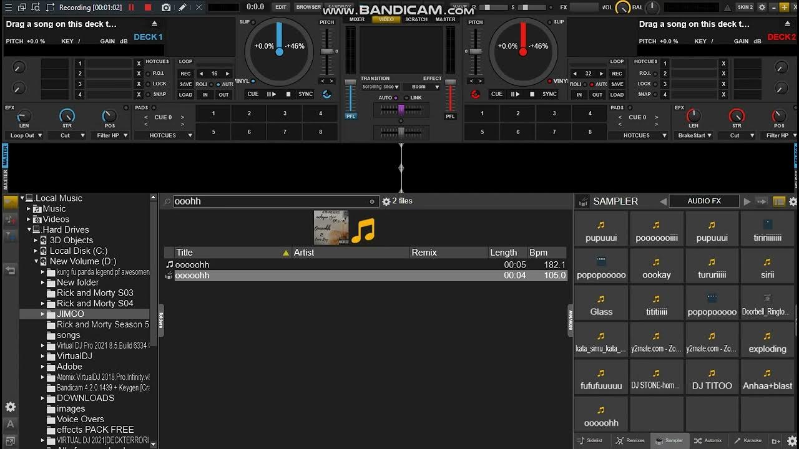Take a screenshot with Bandicam camera icon
Image resolution: width=799 pixels, height=449 pixels.
166,7
